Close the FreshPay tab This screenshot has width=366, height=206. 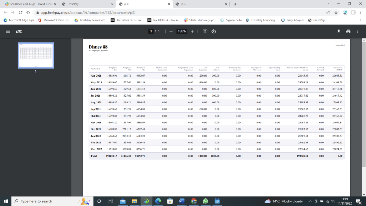click(x=112, y=4)
